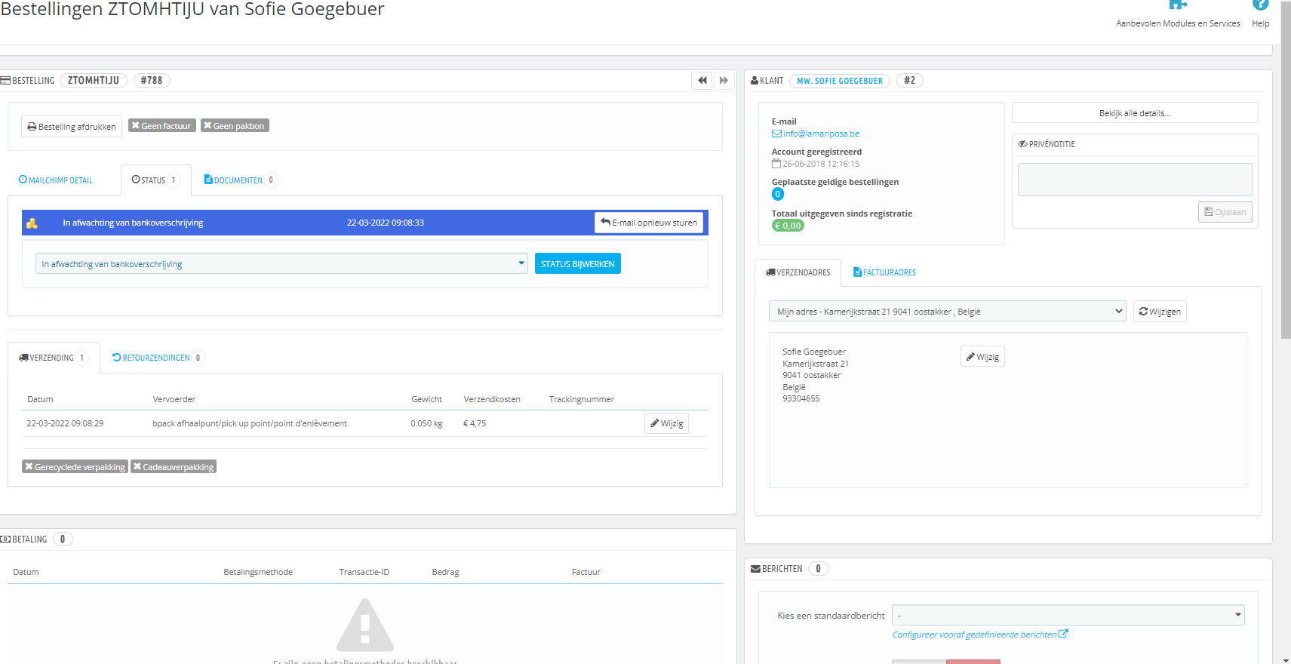Click the Transactie-ID column header
This screenshot has width=1291, height=664.
point(364,572)
